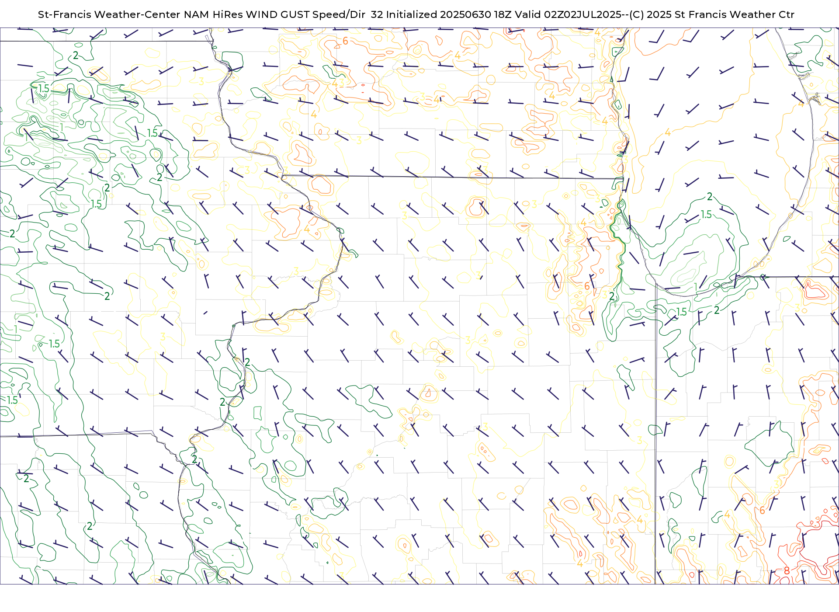This screenshot has width=839, height=612.
Task: Click "NAM HiRes WIND GUST Speed/Dir" in the title
Action: click(x=274, y=14)
